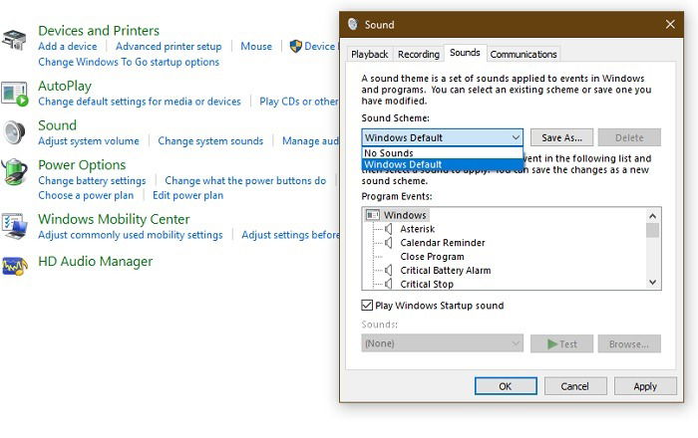This screenshot has width=698, height=438.
Task: Open the Mouse settings link
Action: click(x=256, y=46)
